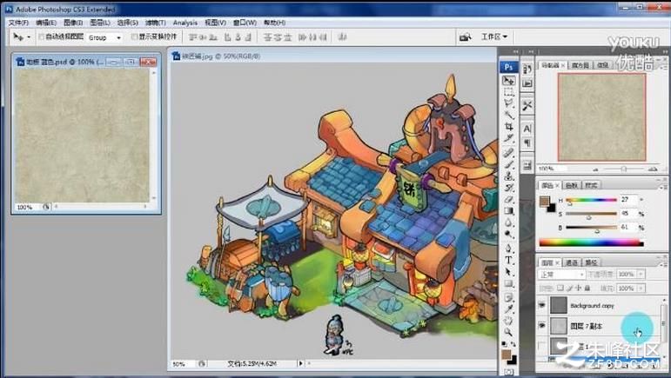Select the Zoom tool

[508, 332]
